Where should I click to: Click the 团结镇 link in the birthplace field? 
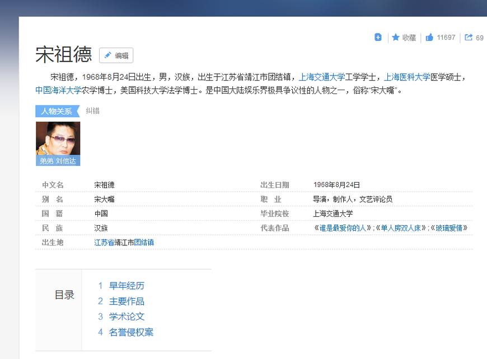[144, 242]
